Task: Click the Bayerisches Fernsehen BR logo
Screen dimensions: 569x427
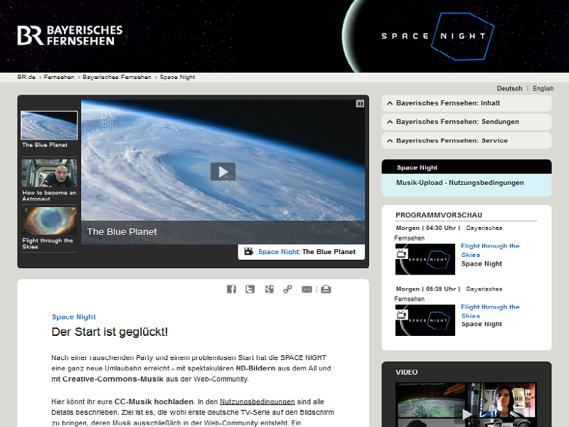Action: (70, 35)
